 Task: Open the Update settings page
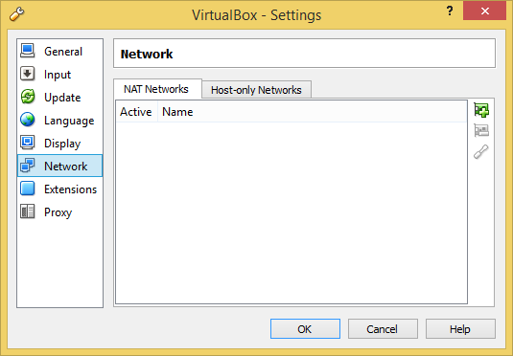pyautogui.click(x=59, y=97)
